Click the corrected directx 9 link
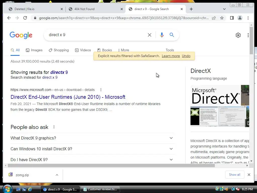257x193 pixels. coord(59,72)
